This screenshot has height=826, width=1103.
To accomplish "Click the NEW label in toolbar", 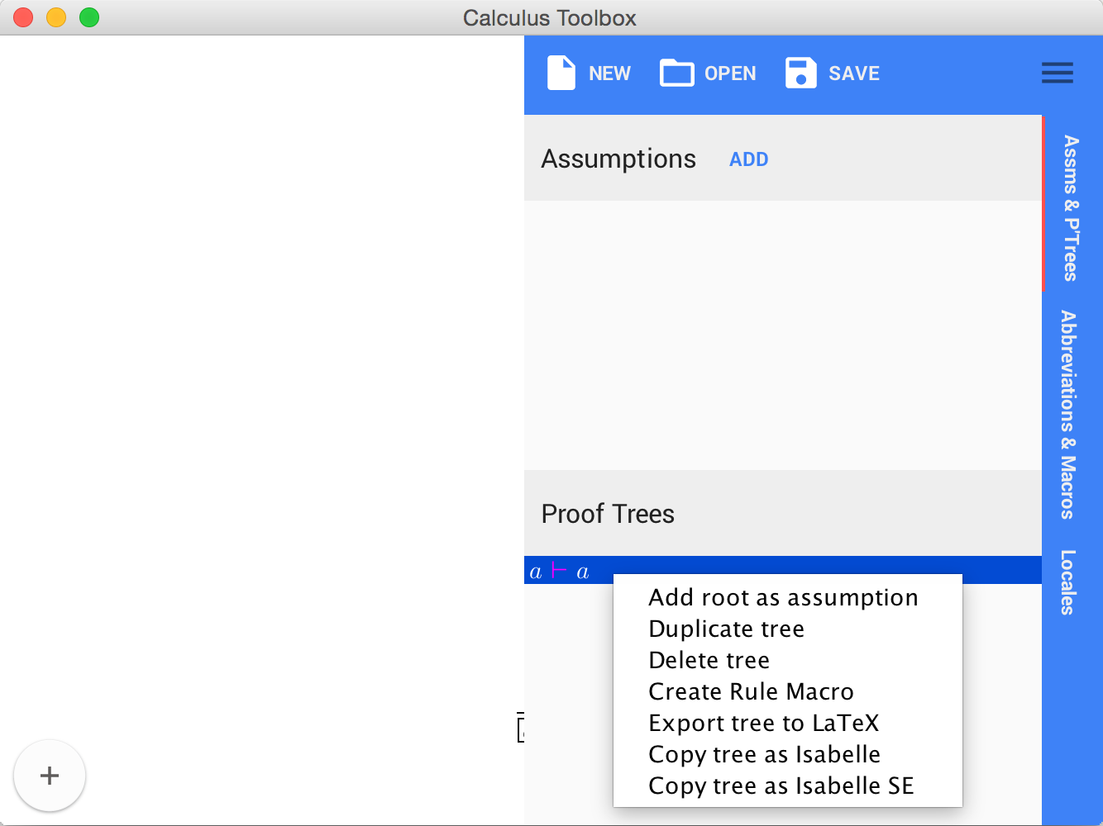I will 609,74.
